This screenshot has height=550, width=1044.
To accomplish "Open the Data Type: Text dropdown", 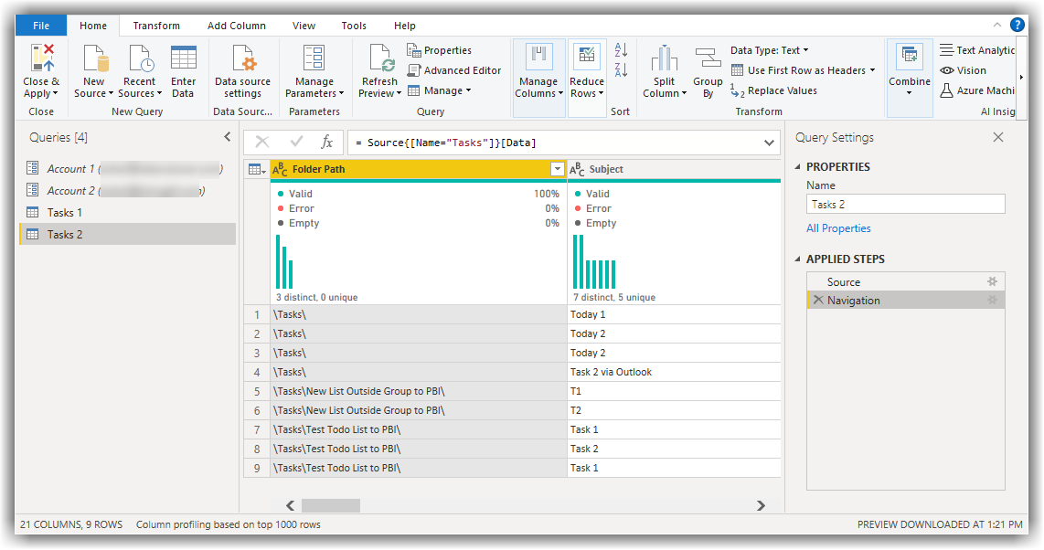I will click(x=769, y=50).
